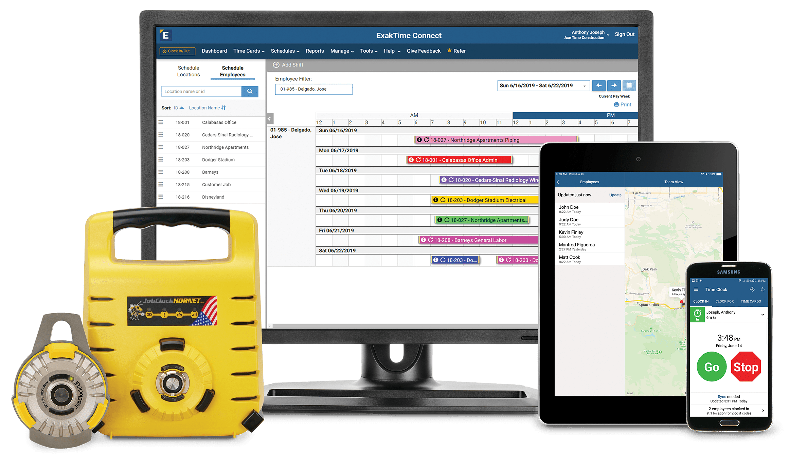Sort locations by Location Name
This screenshot has height=470, width=789.
point(207,108)
